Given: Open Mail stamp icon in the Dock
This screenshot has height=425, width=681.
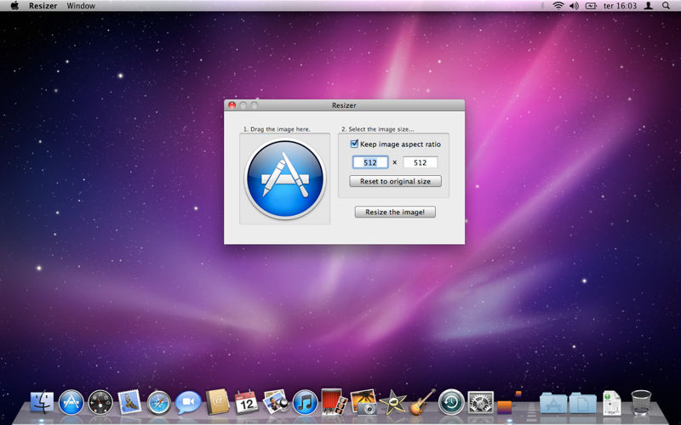Looking at the screenshot, I should point(129,401).
